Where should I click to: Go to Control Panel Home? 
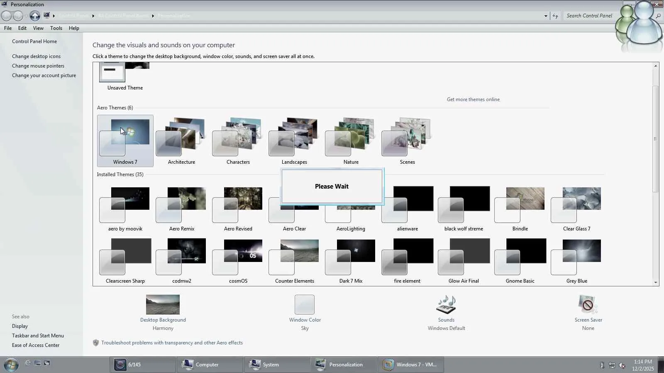click(34, 41)
